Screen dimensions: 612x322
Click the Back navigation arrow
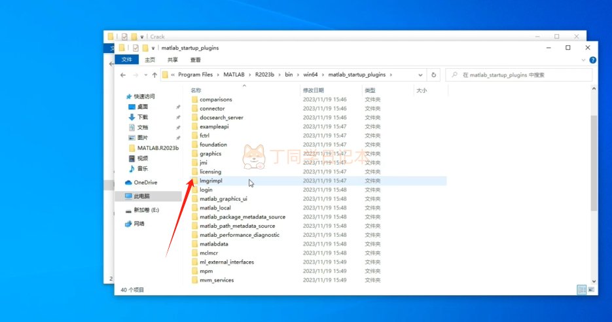point(122,75)
